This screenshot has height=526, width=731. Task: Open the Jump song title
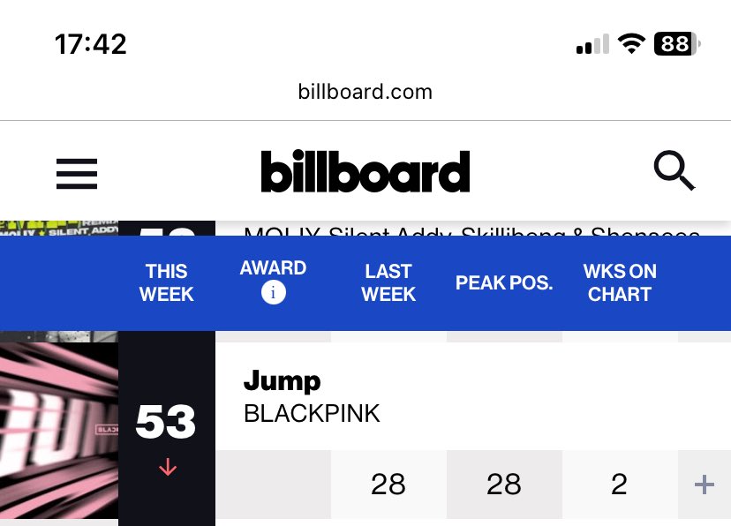(282, 381)
